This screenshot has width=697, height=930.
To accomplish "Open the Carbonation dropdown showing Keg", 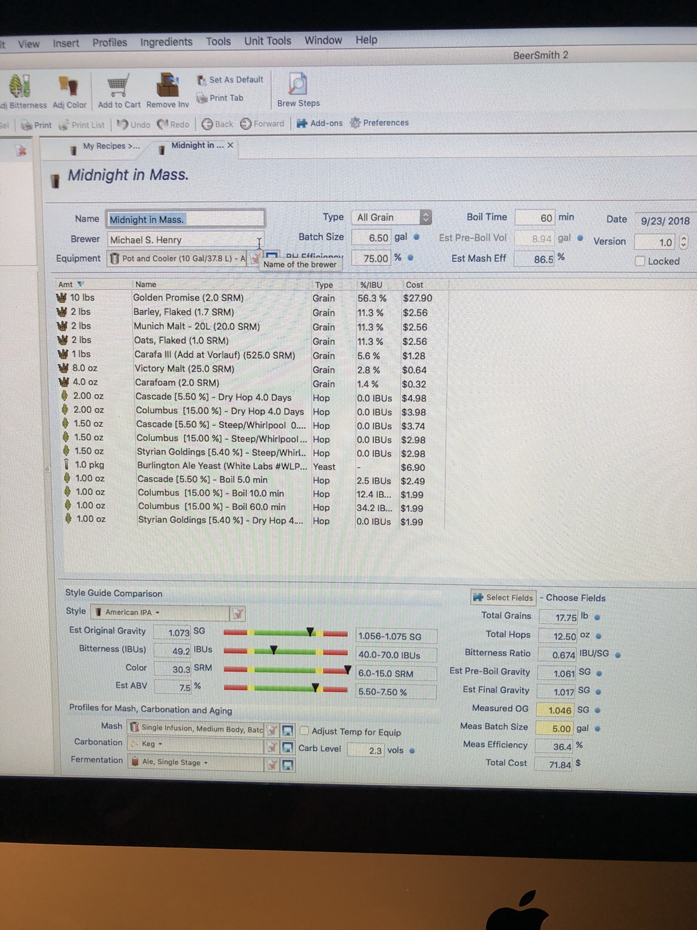I will (196, 744).
